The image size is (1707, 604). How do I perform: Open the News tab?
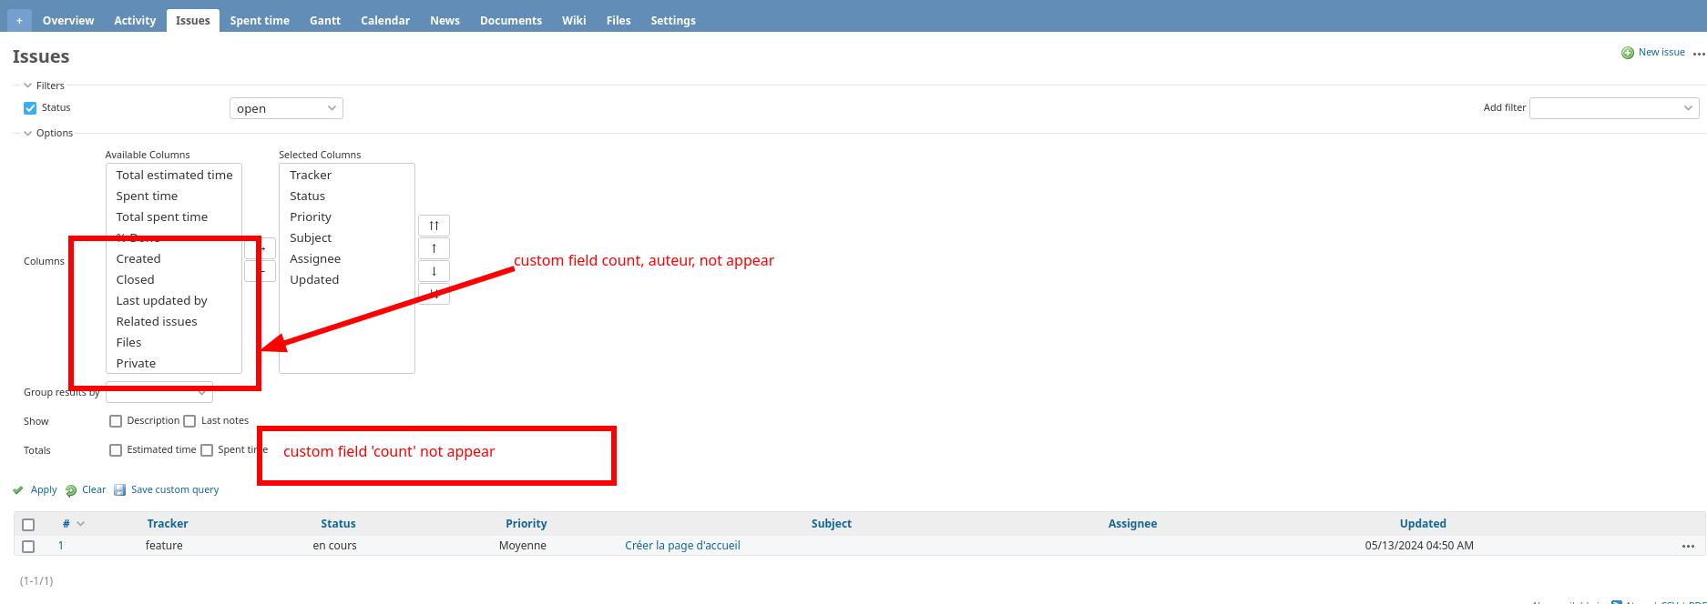pos(445,20)
